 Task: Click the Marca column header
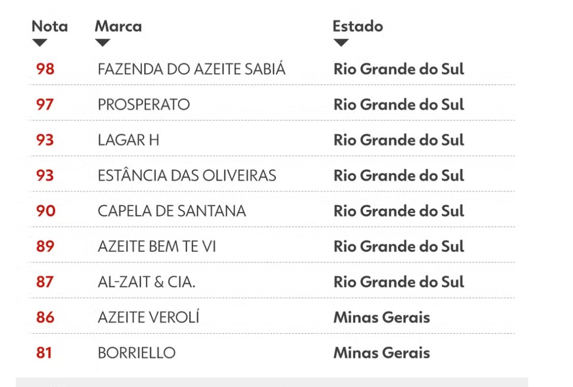118,26
